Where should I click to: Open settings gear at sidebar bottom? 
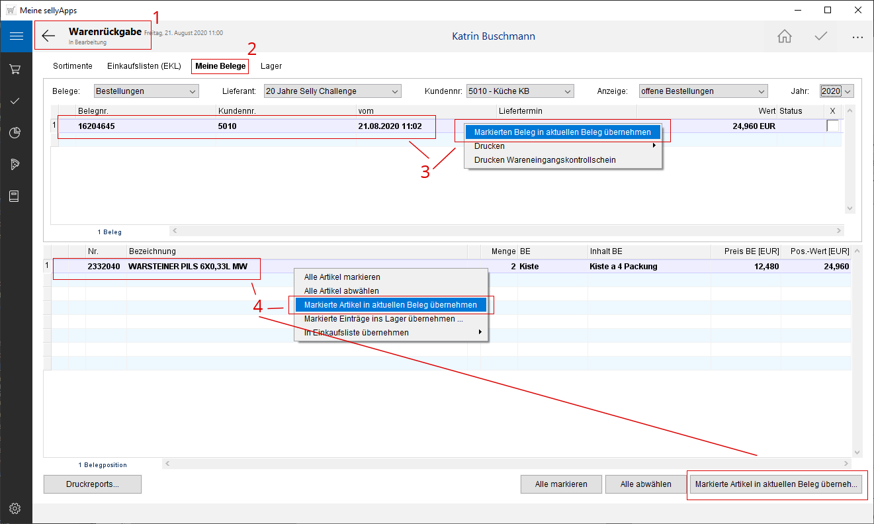[x=15, y=508]
